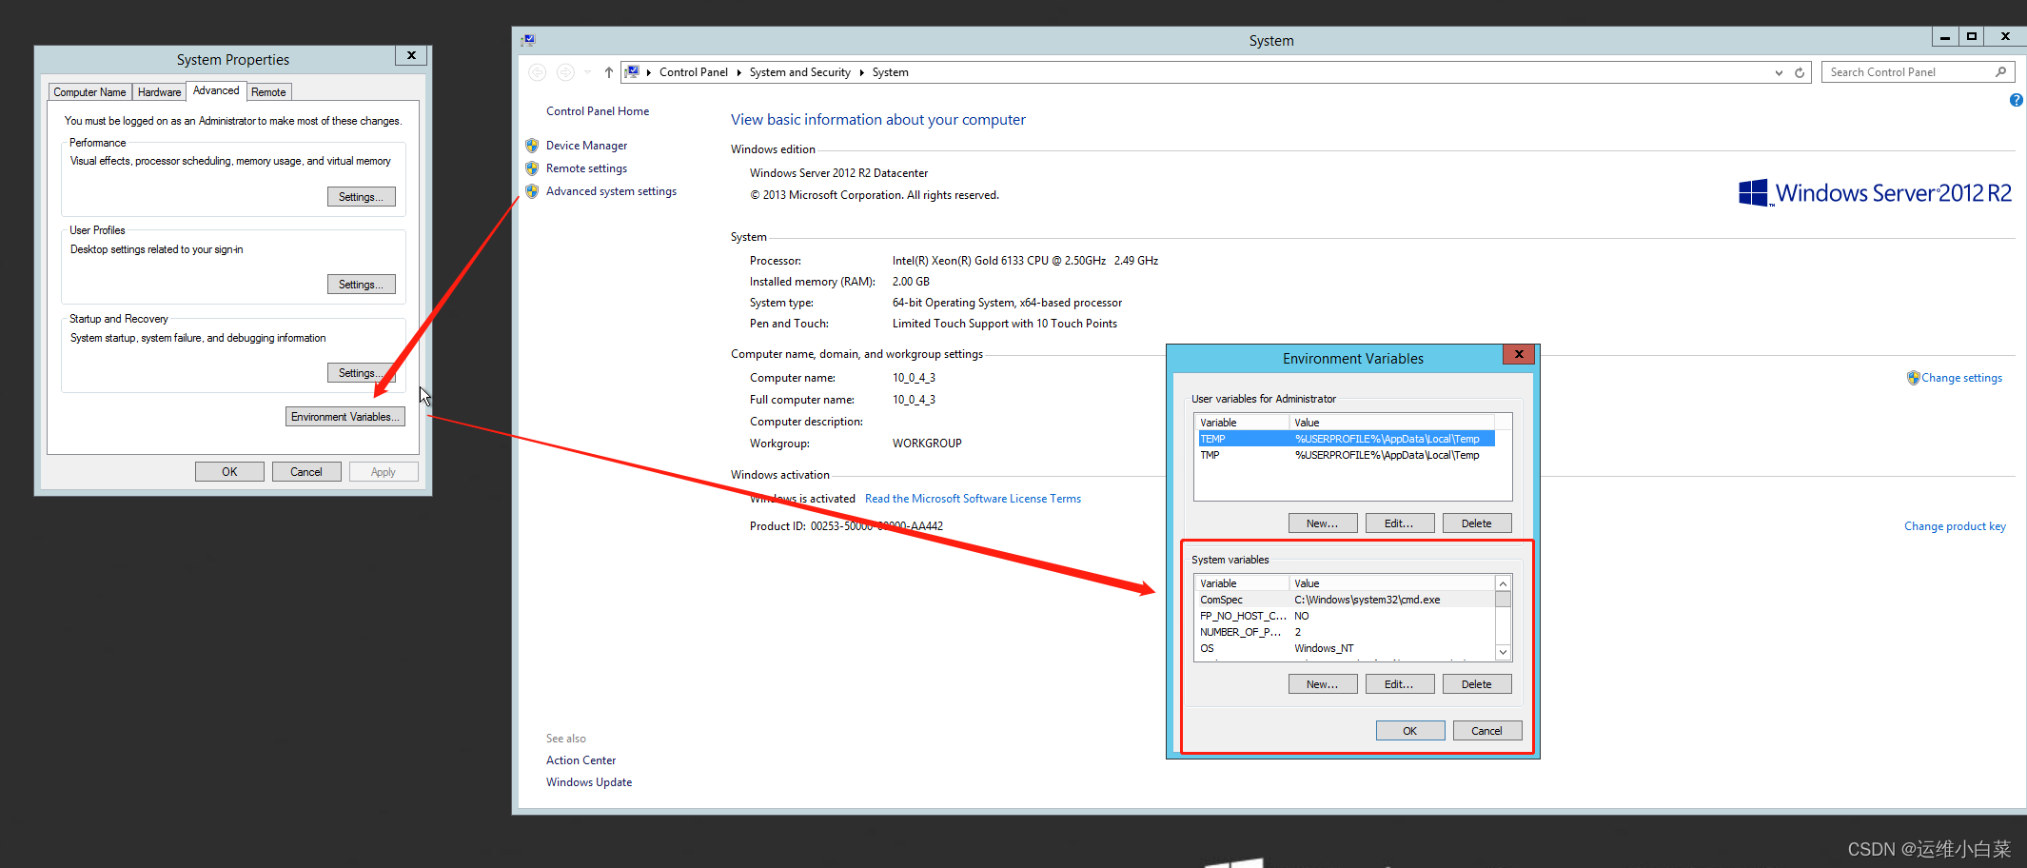Click the Forward arrow in System window
The height and width of the screenshot is (868, 2027).
point(565,72)
